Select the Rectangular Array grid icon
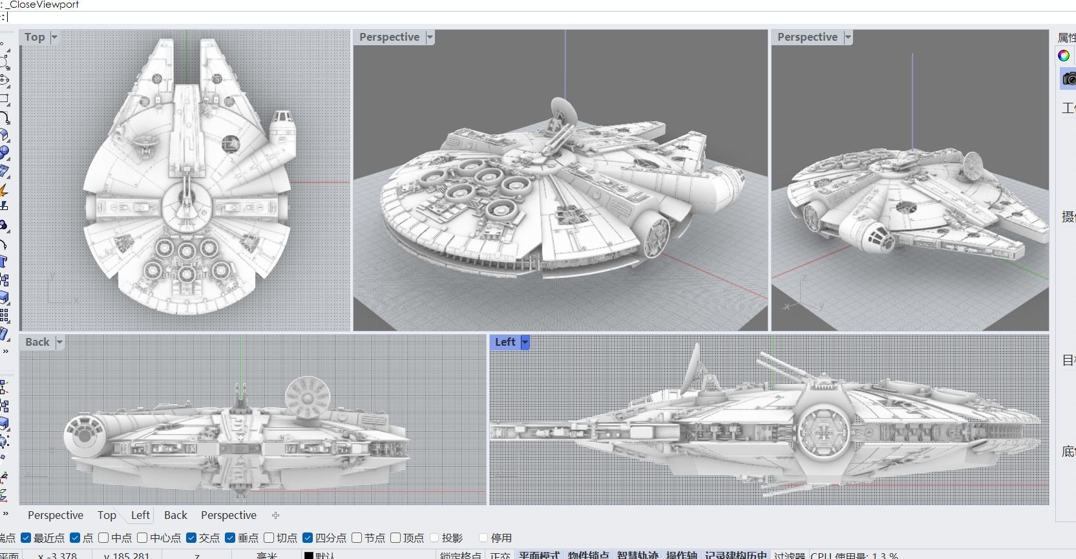The image size is (1076, 559). pyautogui.click(x=4, y=315)
